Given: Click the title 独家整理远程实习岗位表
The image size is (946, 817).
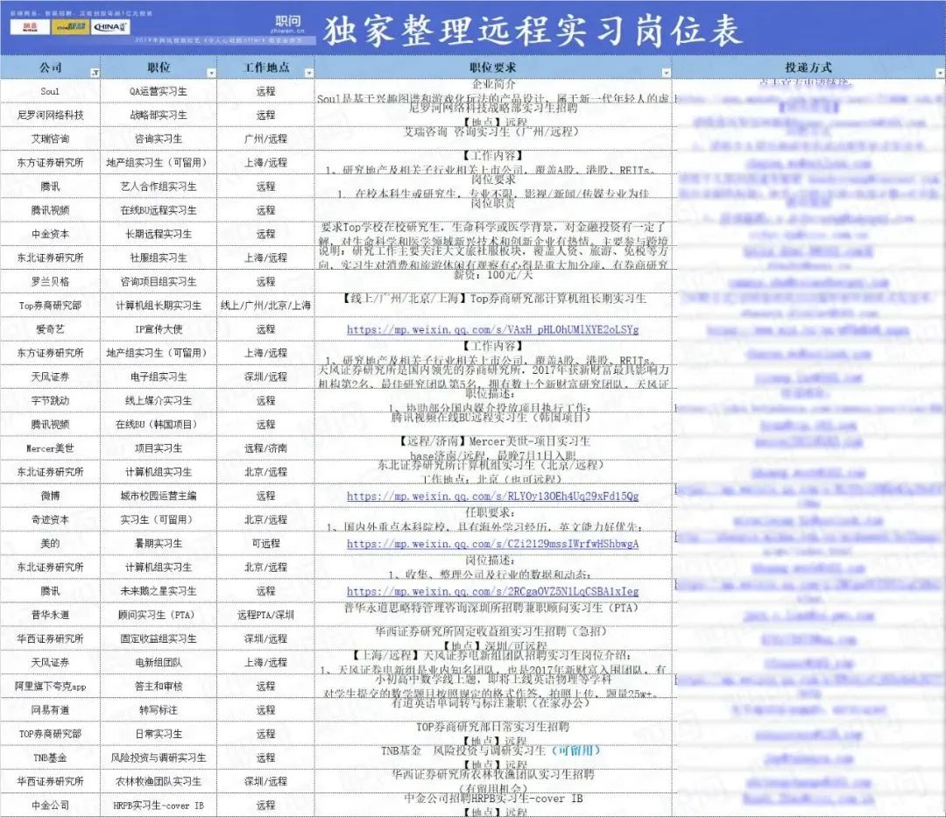Looking at the screenshot, I should [533, 30].
